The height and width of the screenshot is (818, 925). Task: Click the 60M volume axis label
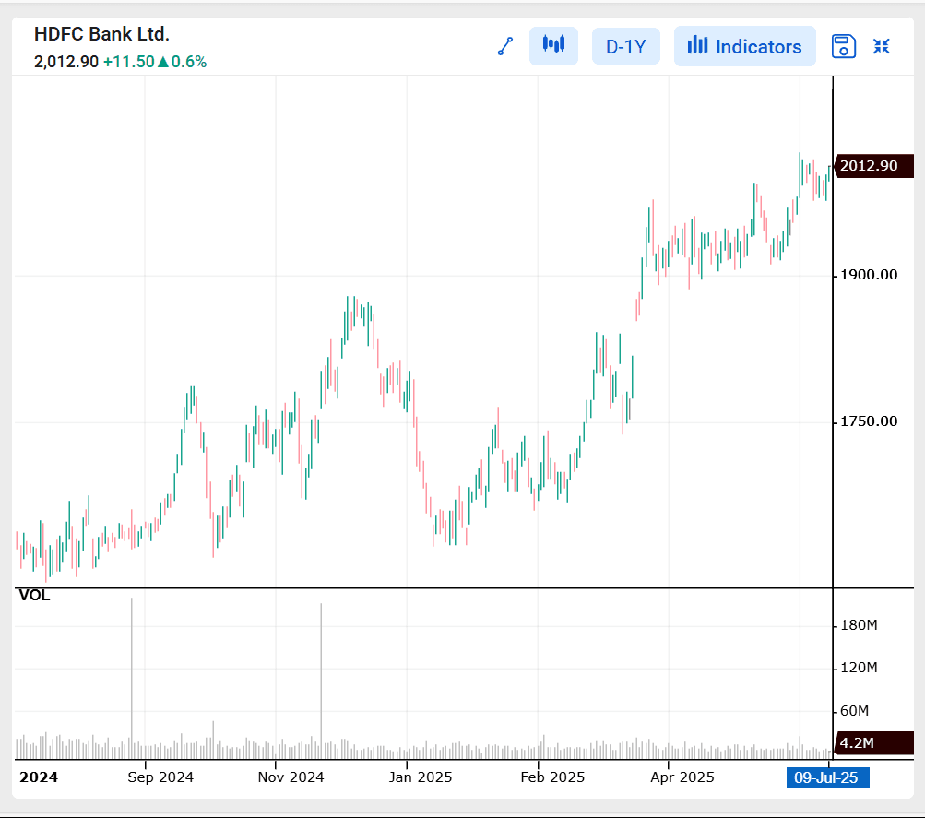[x=854, y=711]
